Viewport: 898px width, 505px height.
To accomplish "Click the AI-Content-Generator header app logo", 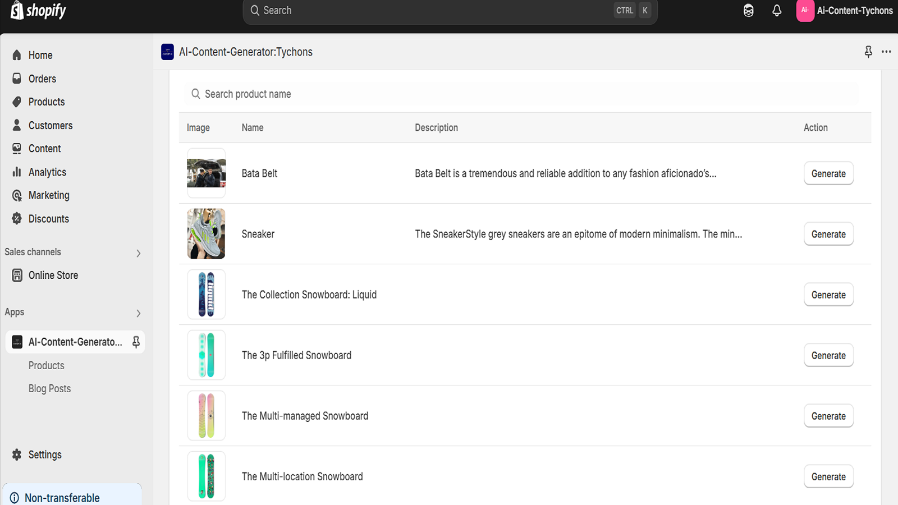I will pyautogui.click(x=167, y=52).
